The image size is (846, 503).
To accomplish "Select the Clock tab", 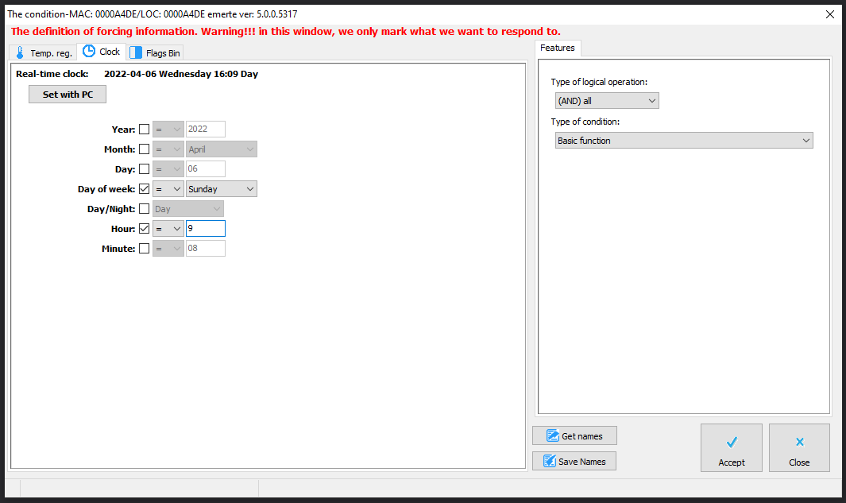I will (102, 52).
